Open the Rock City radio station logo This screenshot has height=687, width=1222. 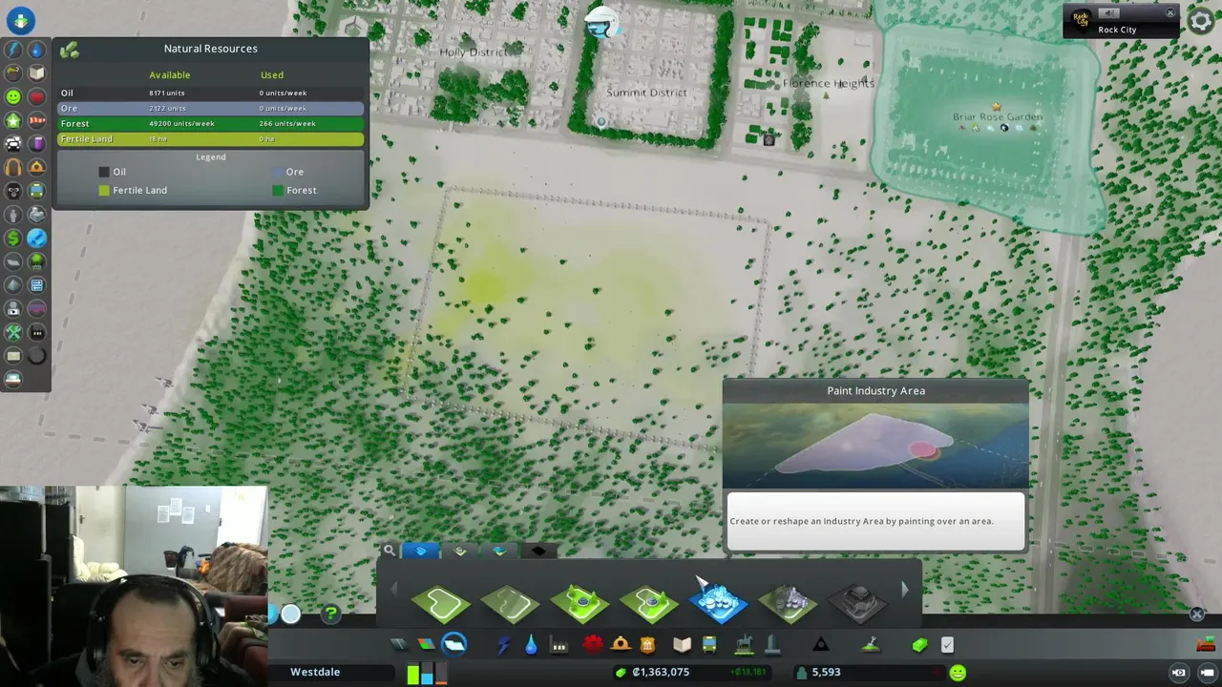click(x=1081, y=19)
